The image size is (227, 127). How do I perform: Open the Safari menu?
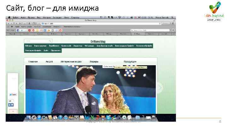pos(15,18)
